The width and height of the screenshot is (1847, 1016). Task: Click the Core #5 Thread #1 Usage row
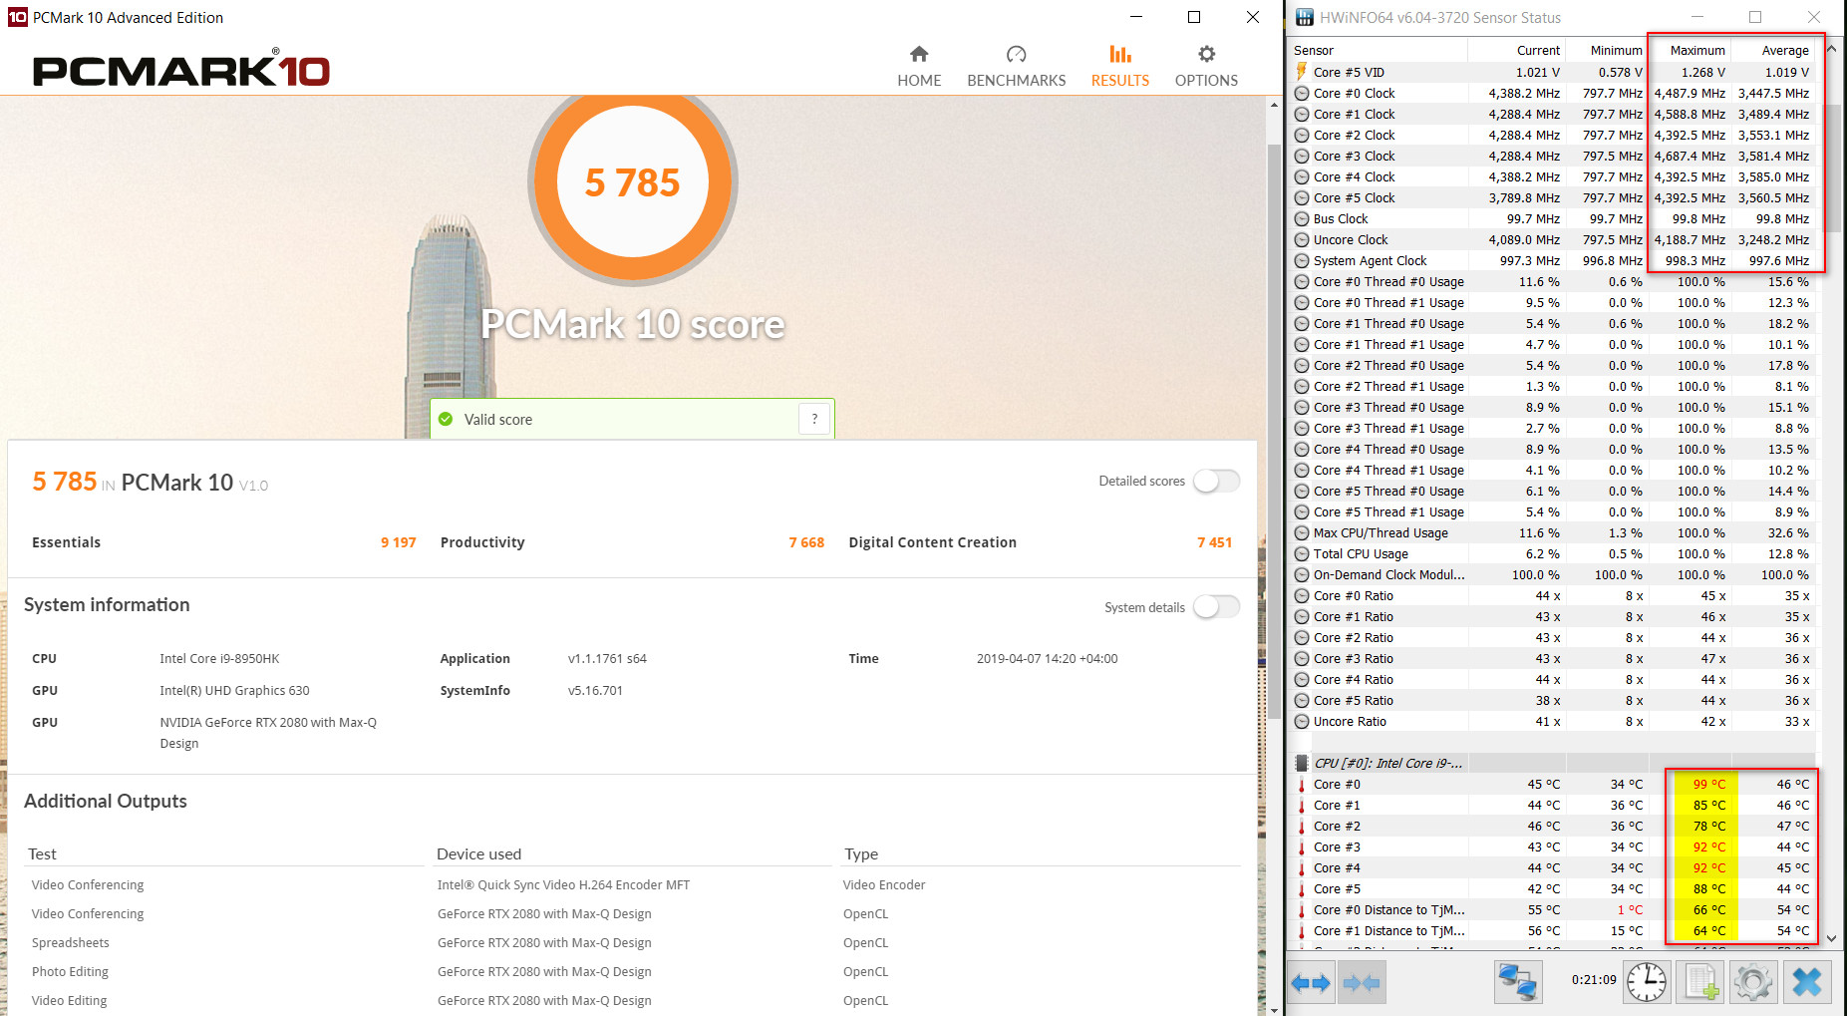click(x=1553, y=511)
